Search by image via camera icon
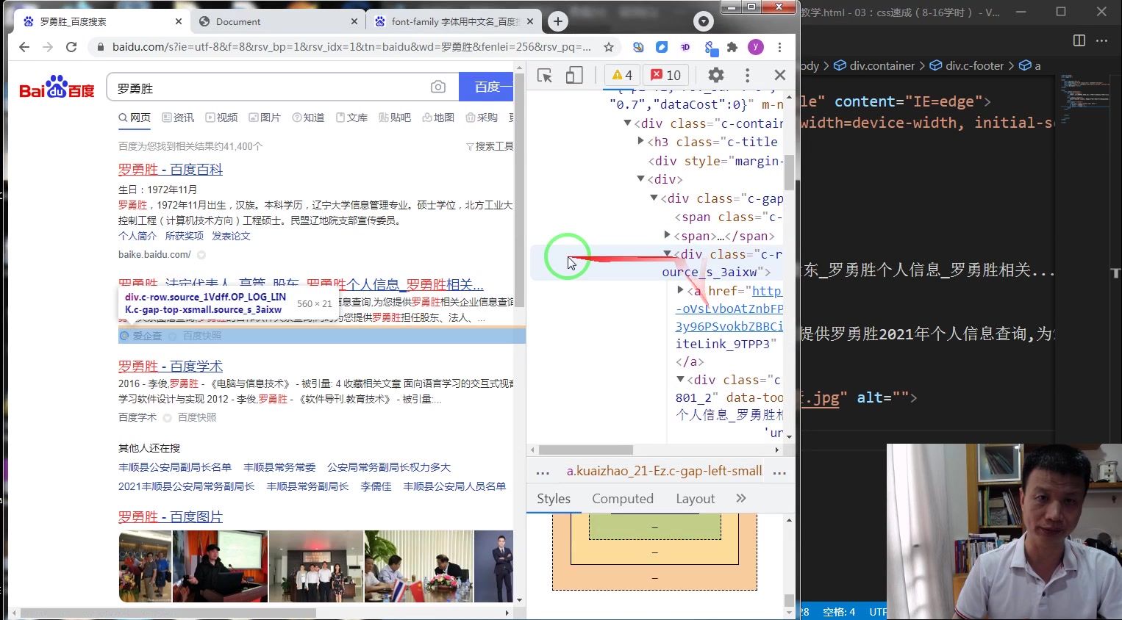Viewport: 1122px width, 620px height. tap(438, 87)
